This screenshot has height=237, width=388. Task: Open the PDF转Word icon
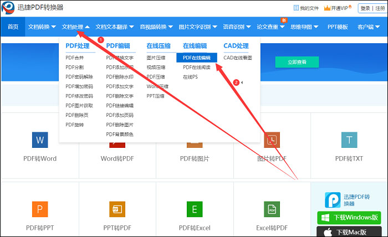(40, 140)
